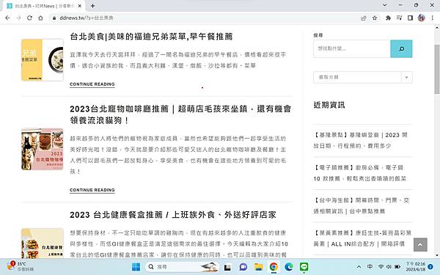Screen dimensions: 440x275
Task: Open 2023台北寵物咖啡廳推薦 article title
Action: 180,114
